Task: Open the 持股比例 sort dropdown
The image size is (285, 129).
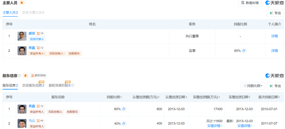Action: click(x=253, y=86)
